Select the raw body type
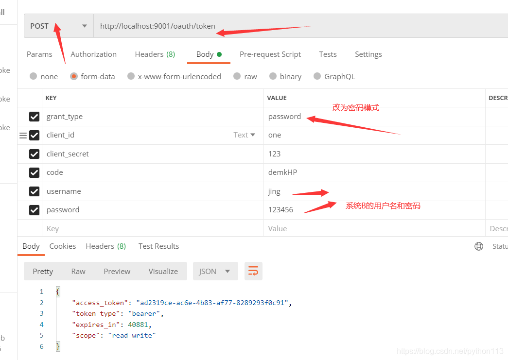Viewport: 508px width, 360px height. [x=237, y=76]
